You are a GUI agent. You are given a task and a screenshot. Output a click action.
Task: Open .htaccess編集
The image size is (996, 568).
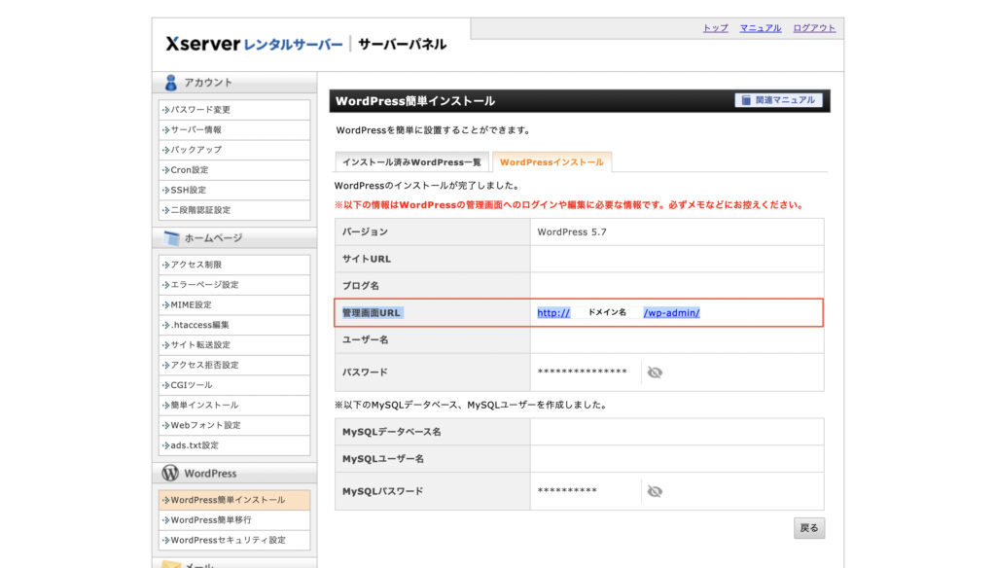(233, 325)
